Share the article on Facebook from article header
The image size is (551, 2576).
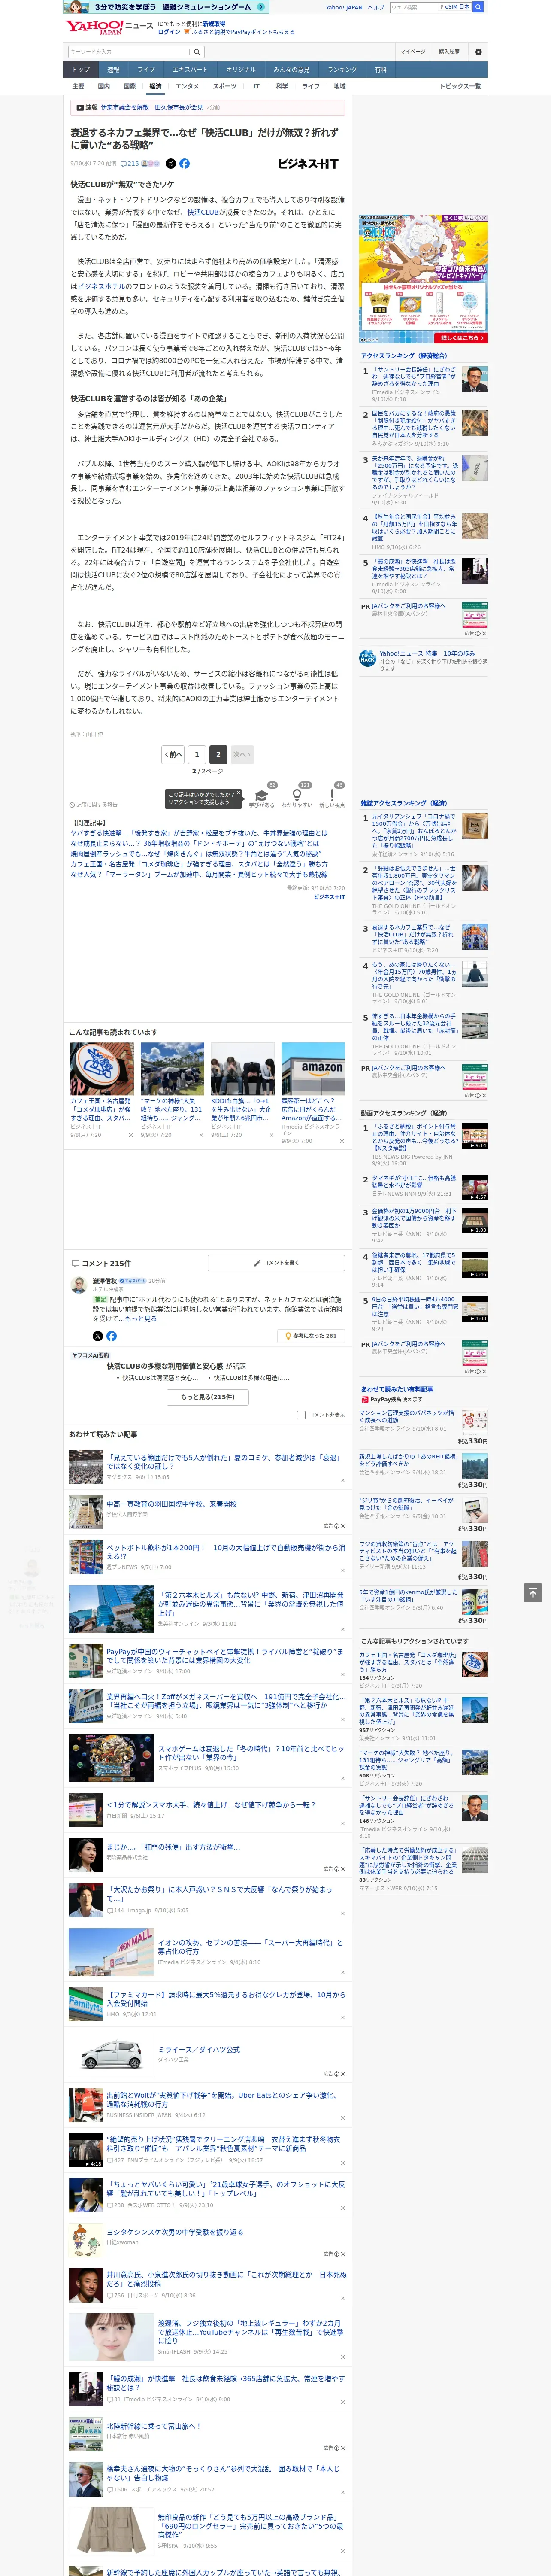(184, 163)
